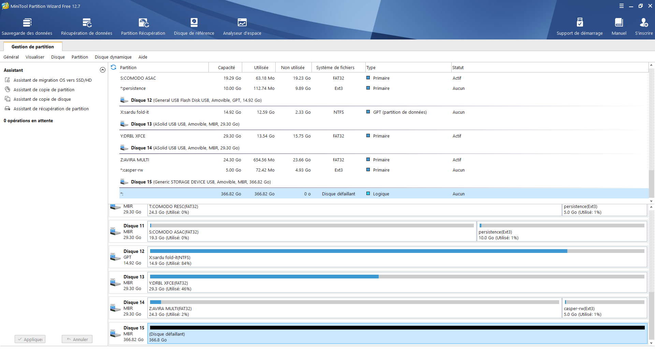This screenshot has width=655, height=354.
Task: Open the Général menu
Action: pos(11,57)
